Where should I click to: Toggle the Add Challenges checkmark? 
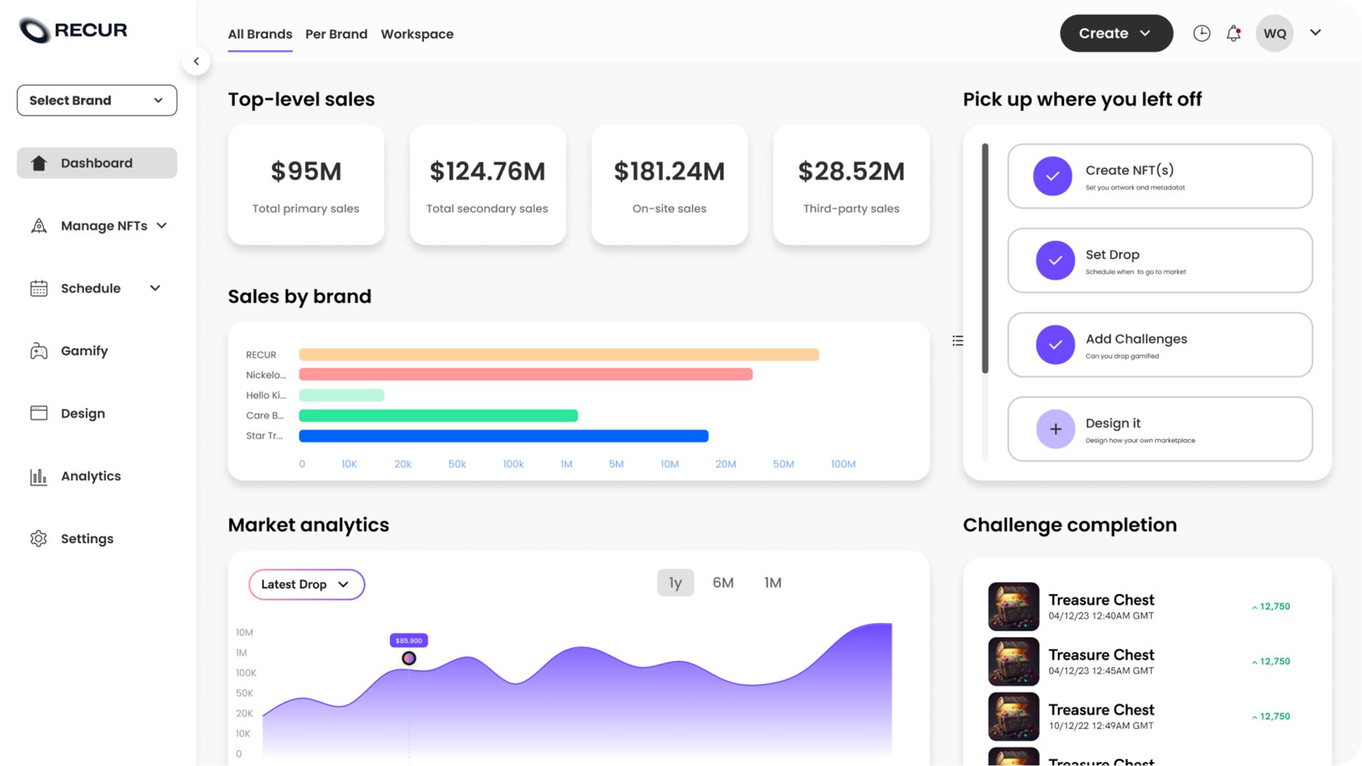[1055, 345]
